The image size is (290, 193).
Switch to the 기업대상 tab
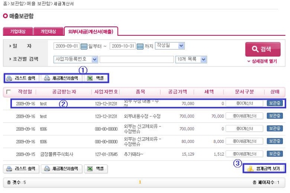(18, 32)
